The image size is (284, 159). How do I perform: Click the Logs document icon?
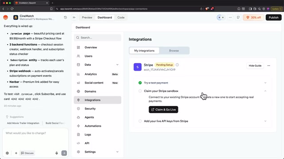tap(79, 134)
